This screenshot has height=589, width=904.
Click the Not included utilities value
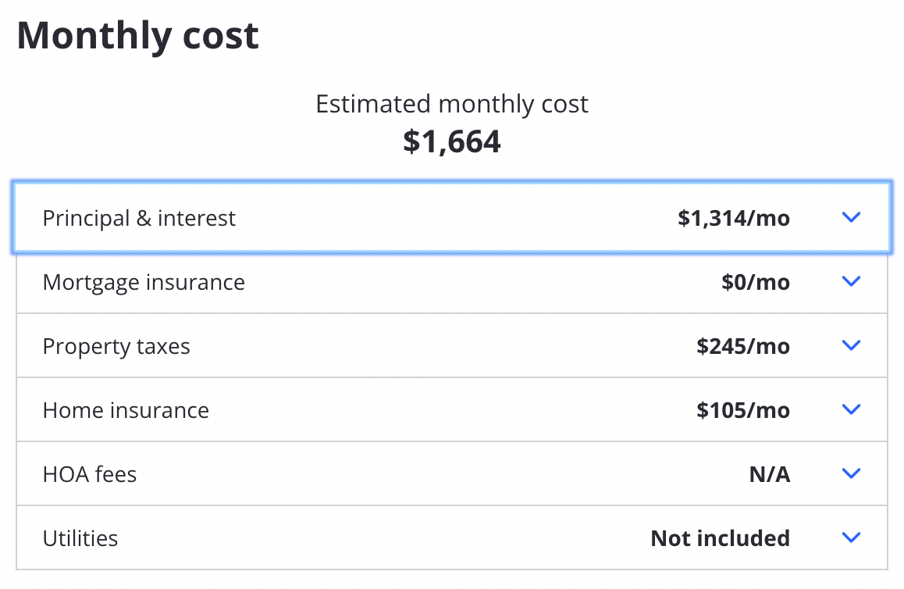720,538
